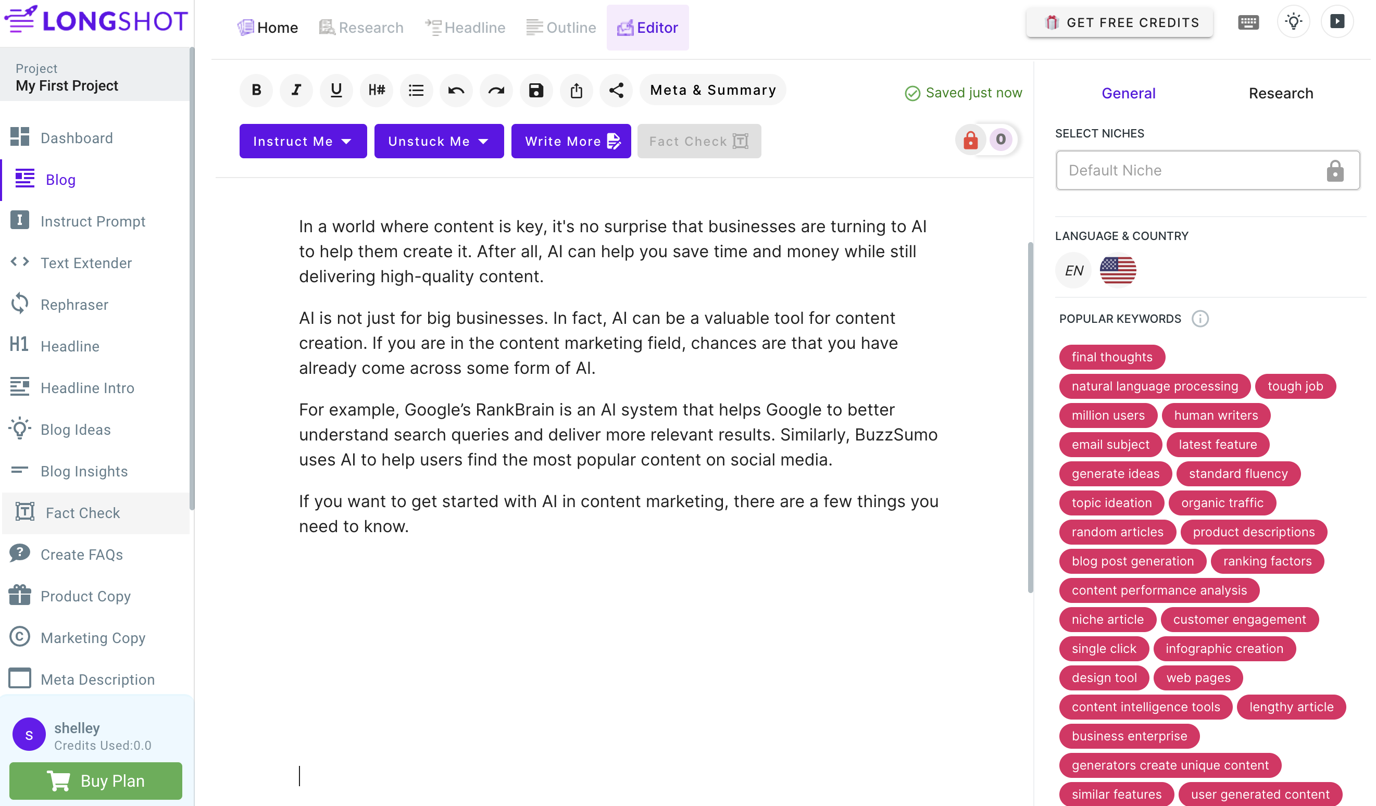Click the underline formatting icon

coord(336,90)
